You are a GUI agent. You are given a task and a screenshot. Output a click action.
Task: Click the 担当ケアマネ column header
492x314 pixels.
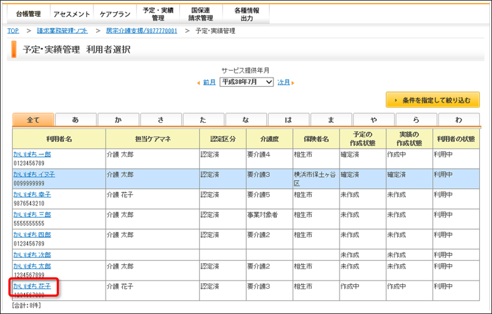tap(153, 139)
